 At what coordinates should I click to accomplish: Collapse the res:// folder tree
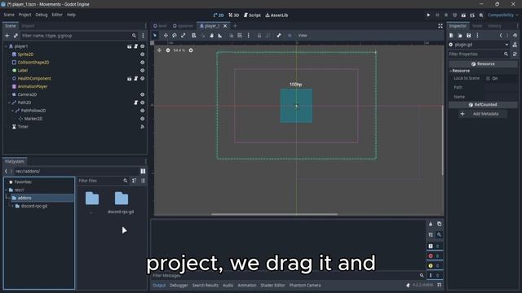(7, 190)
